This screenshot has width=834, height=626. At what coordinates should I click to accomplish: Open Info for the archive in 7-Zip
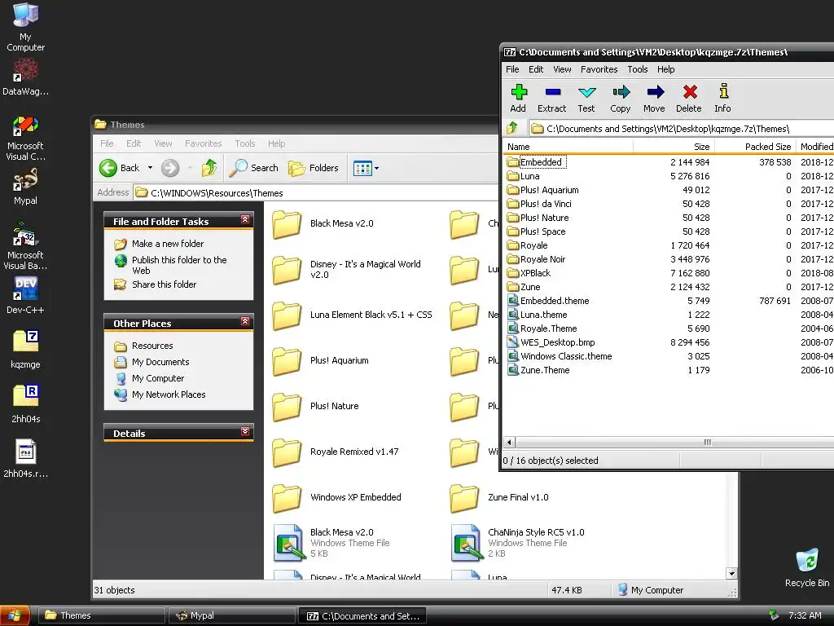pyautogui.click(x=723, y=99)
